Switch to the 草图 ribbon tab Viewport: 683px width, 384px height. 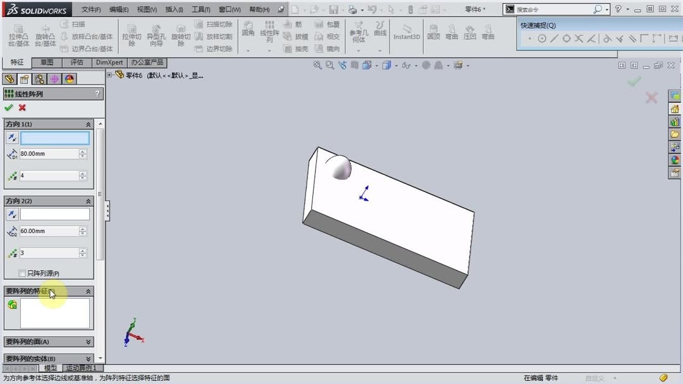46,62
